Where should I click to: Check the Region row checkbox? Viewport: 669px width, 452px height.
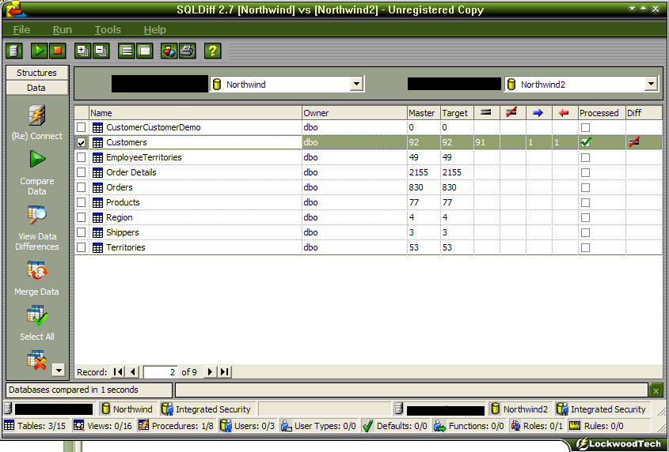pyautogui.click(x=81, y=217)
